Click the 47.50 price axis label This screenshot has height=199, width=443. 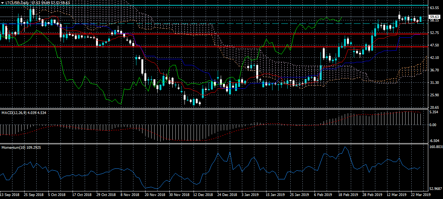tap(434, 45)
